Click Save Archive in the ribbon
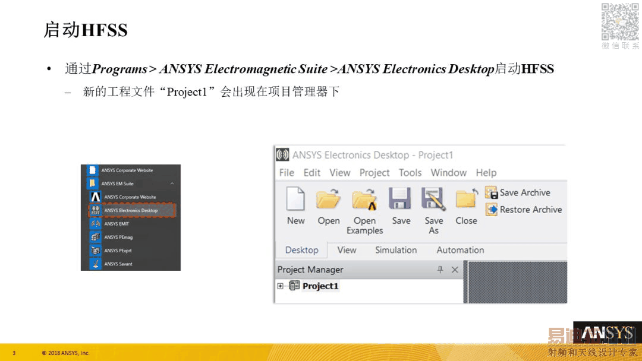 pyautogui.click(x=518, y=192)
